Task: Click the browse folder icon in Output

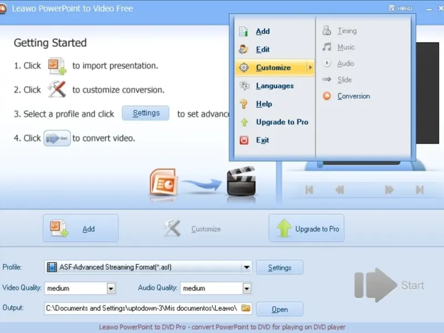Action: [246, 308]
